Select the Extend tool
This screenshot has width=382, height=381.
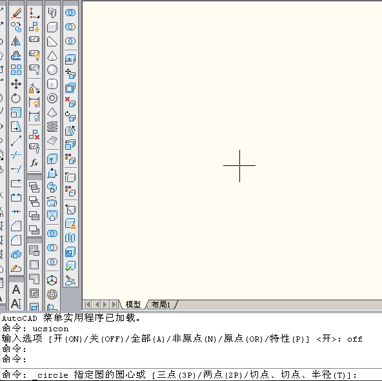16,169
